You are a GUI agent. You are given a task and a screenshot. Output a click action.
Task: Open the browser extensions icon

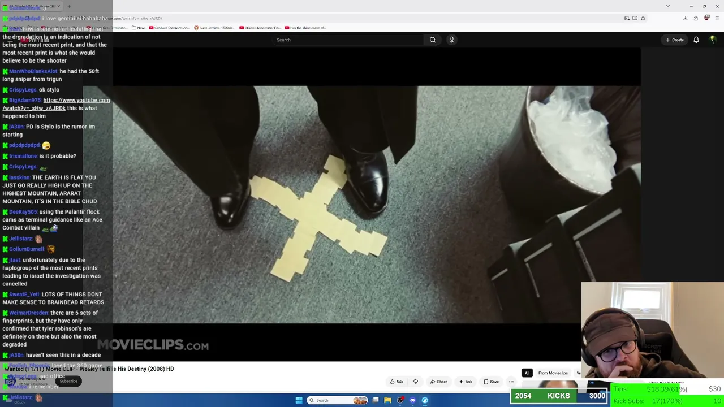(696, 18)
